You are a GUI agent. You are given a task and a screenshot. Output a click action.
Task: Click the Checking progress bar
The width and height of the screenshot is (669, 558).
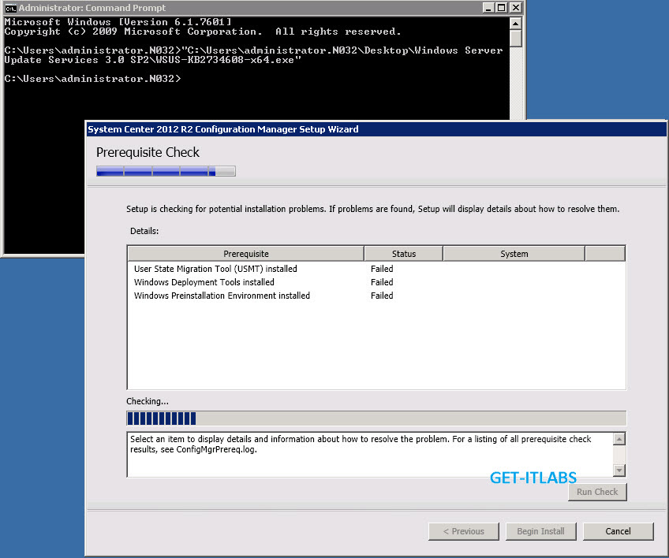376,418
